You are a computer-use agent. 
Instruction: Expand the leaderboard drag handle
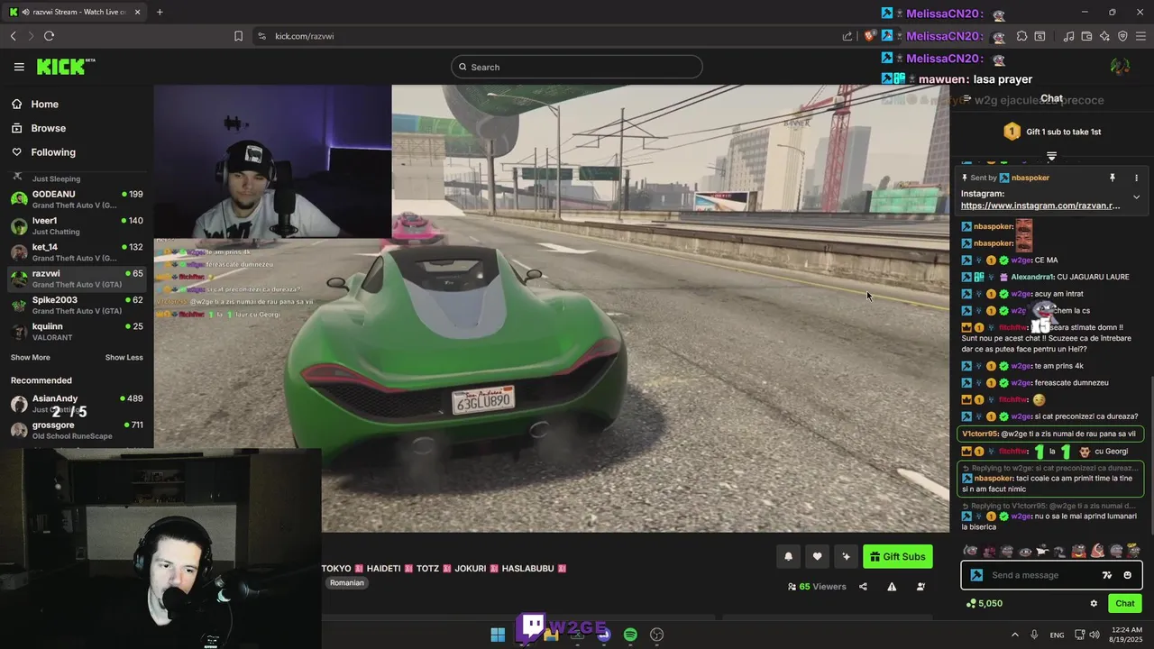pyautogui.click(x=1051, y=157)
